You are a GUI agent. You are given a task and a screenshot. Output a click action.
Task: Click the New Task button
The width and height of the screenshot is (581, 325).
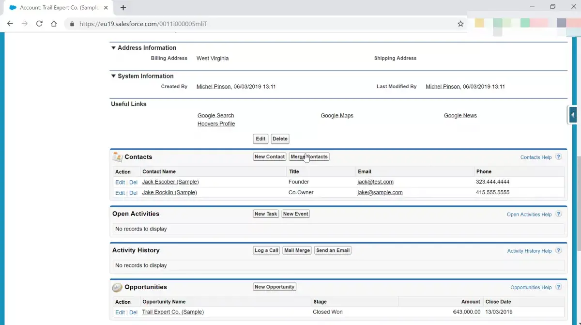pos(266,214)
